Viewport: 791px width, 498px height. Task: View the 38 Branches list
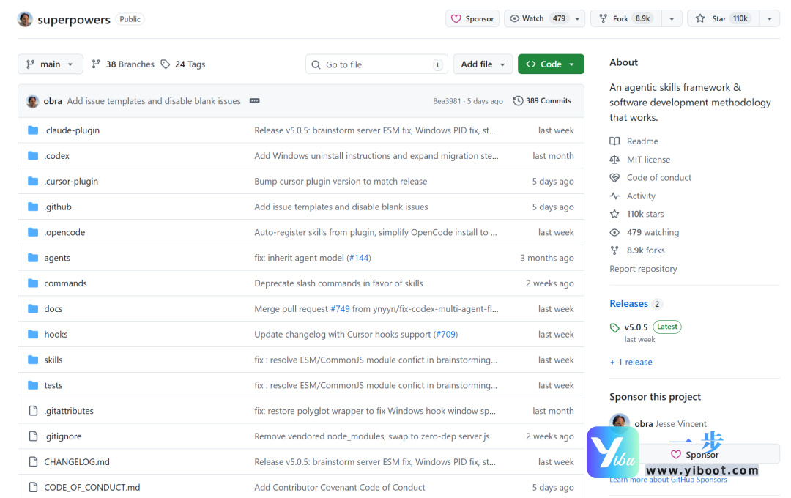point(122,64)
